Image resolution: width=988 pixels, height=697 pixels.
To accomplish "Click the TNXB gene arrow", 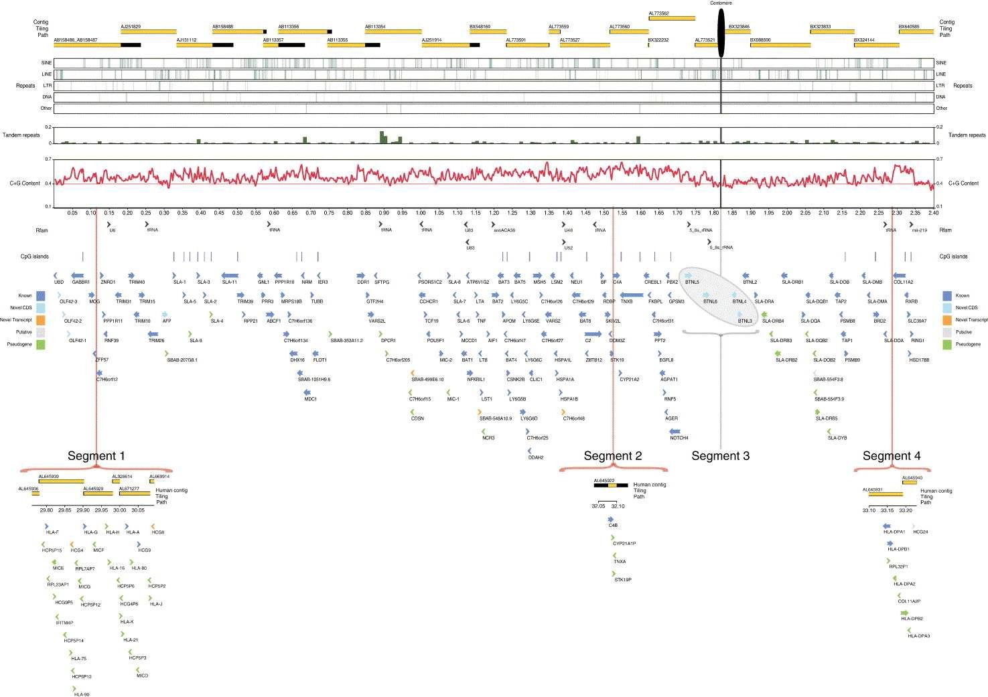I will tap(631, 294).
